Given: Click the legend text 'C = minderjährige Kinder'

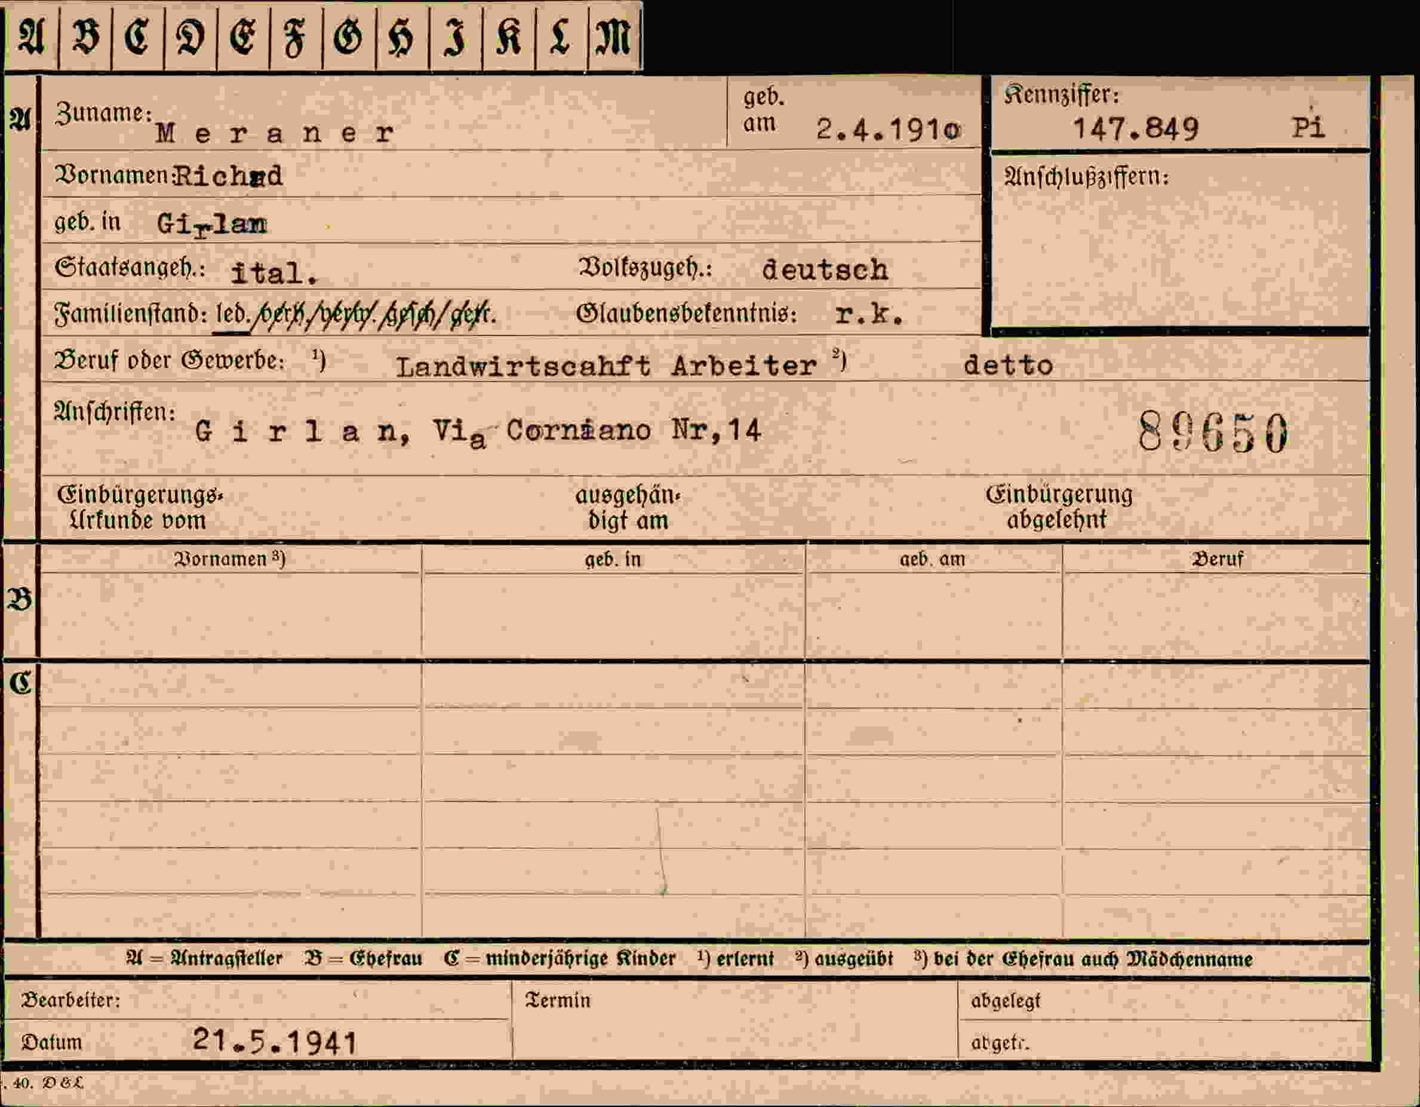Looking at the screenshot, I should tap(560, 959).
